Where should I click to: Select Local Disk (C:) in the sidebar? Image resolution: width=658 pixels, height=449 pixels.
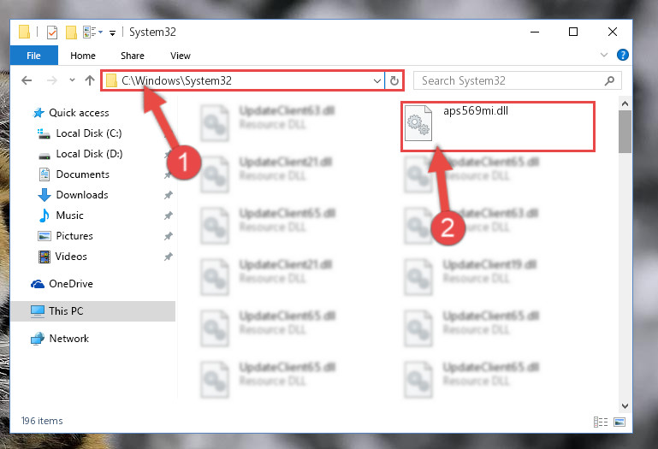tap(88, 133)
